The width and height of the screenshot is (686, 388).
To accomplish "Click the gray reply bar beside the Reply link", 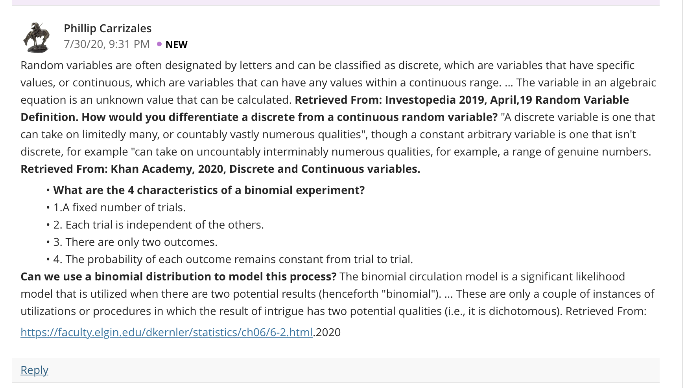I will tap(354, 370).
